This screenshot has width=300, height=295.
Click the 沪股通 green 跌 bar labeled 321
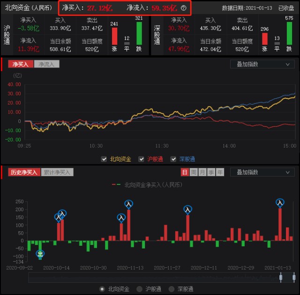pos(139,33)
